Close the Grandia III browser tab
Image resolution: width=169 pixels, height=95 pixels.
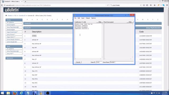22,2
